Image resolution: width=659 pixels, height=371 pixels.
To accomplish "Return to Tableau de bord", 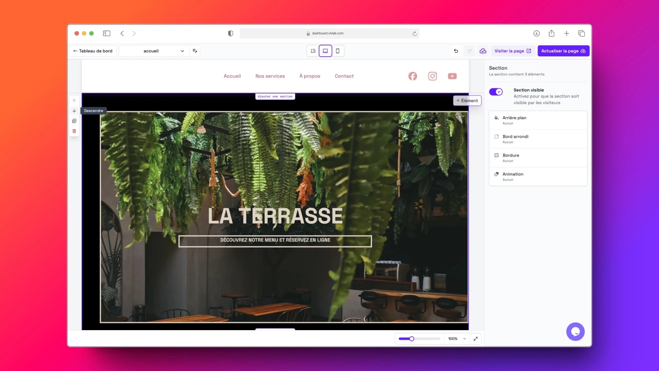I will pos(93,51).
